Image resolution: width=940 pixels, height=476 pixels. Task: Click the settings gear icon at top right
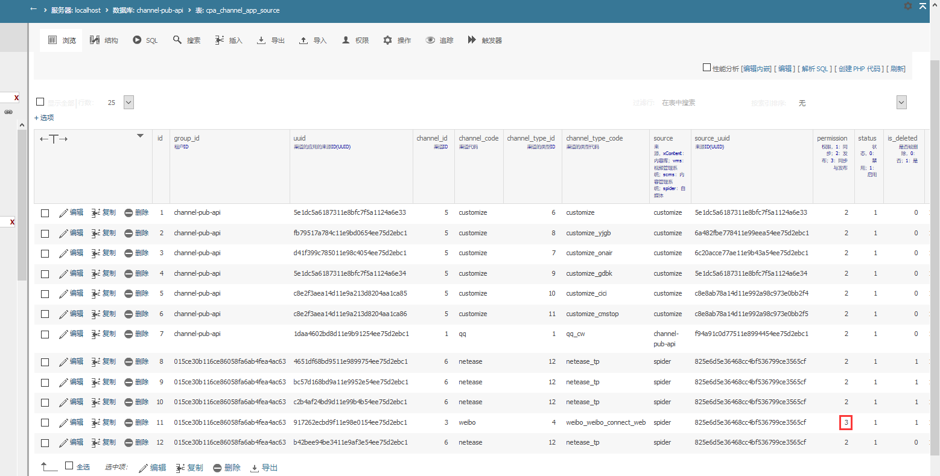pyautogui.click(x=908, y=6)
